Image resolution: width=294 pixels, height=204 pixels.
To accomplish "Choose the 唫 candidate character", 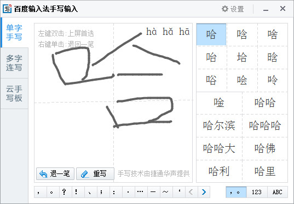I will pyautogui.click(x=219, y=103).
